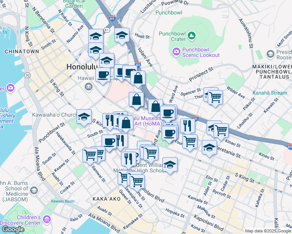Click the Hopaka St street label
This screenshot has width=292, height=234.
click(x=175, y=213)
